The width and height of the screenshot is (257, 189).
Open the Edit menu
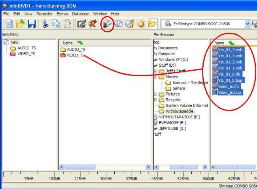coord(17,14)
